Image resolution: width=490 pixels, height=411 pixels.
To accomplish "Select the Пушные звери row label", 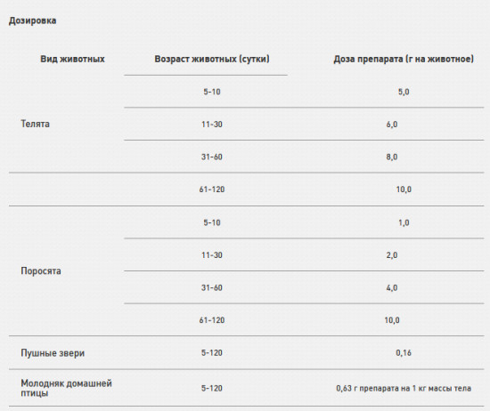I will pyautogui.click(x=53, y=353).
